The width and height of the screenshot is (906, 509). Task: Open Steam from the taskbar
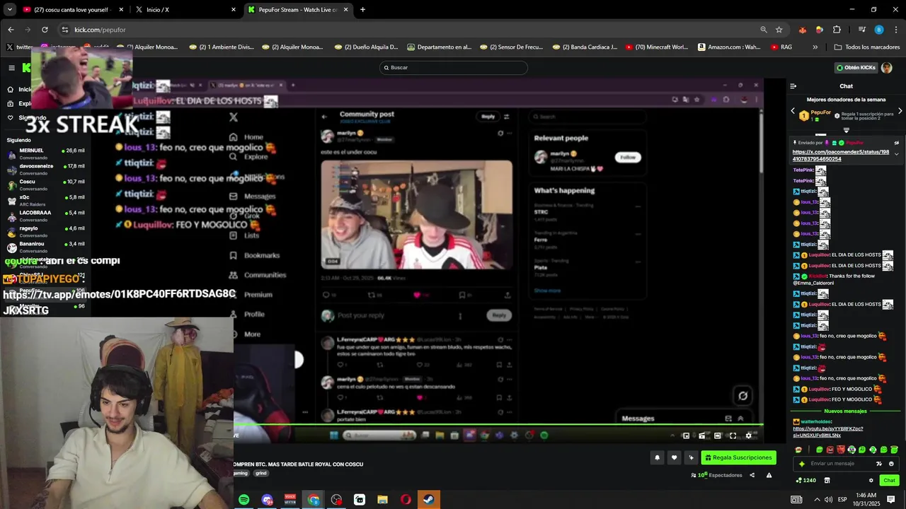click(429, 500)
